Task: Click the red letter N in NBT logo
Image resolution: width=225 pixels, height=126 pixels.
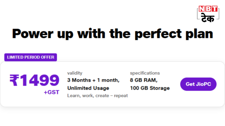Action: pos(202,9)
